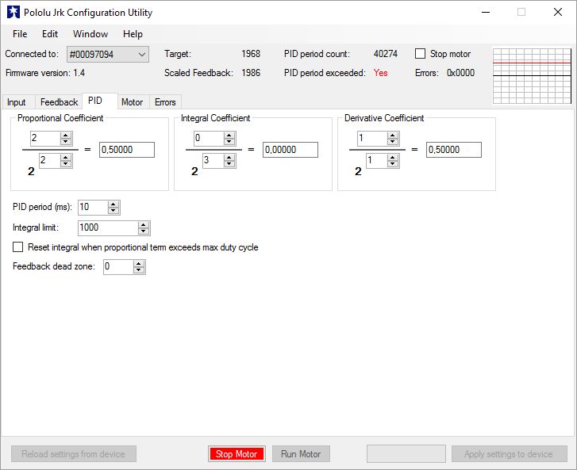Click the Integral Coefficient result field 0,00000

pos(290,150)
